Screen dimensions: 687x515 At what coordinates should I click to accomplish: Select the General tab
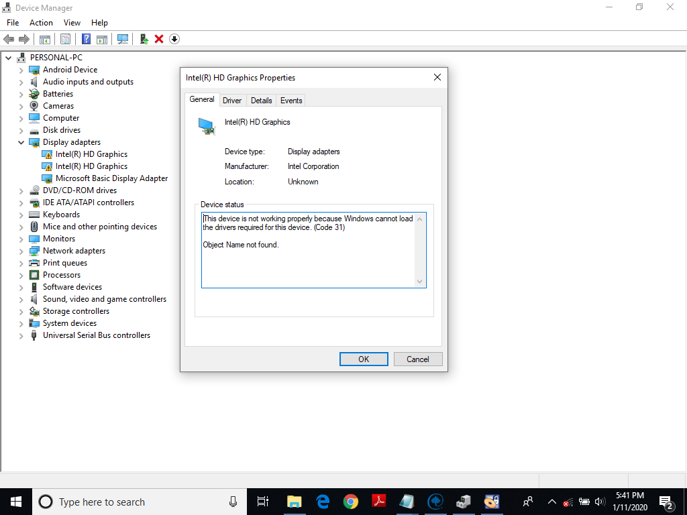pos(202,99)
